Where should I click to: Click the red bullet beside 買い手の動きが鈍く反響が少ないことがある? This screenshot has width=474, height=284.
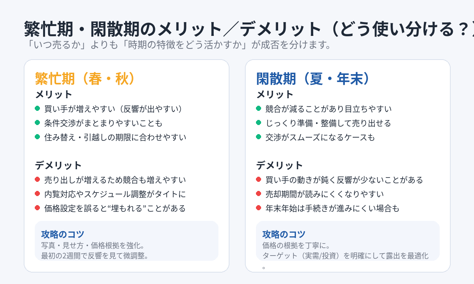click(259, 179)
